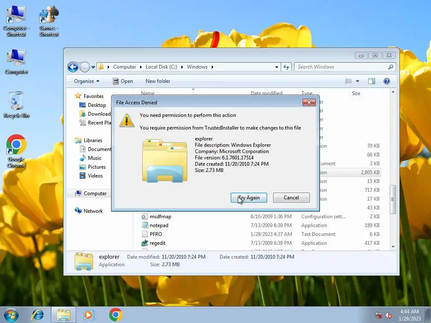Viewport: 431px width, 323px height.
Task: Change your view icon button
Action: pyautogui.click(x=349, y=81)
